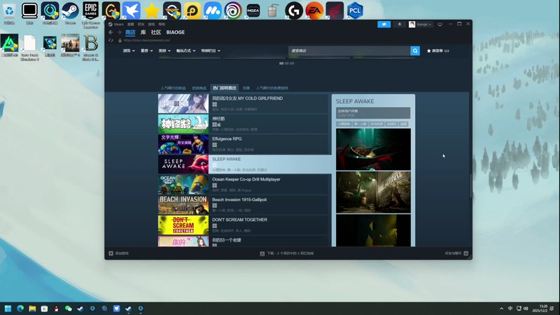
Task: Expand the 推荐 store dropdown
Action: (x=147, y=50)
